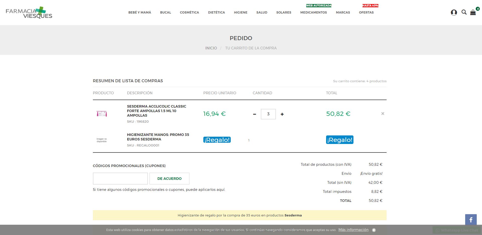Go to Inicio via the breadcrumb

[x=211, y=48]
